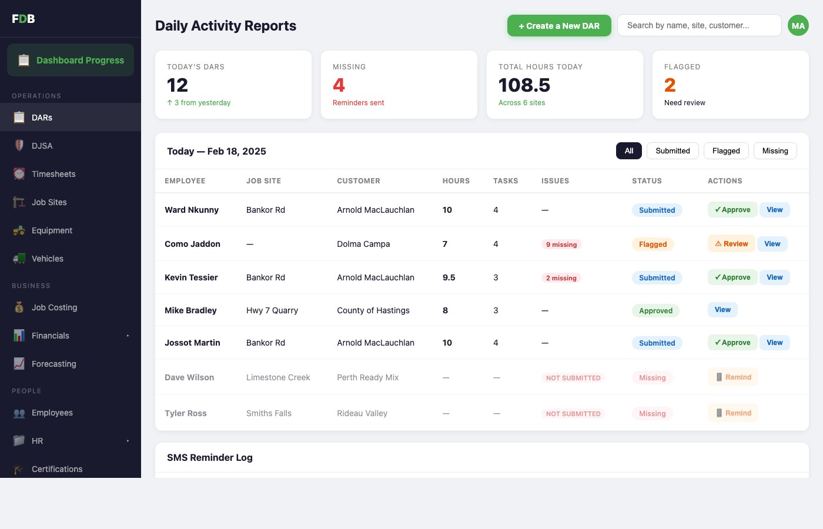Switch to the Flagged filter tab
The image size is (823, 529).
coord(725,150)
